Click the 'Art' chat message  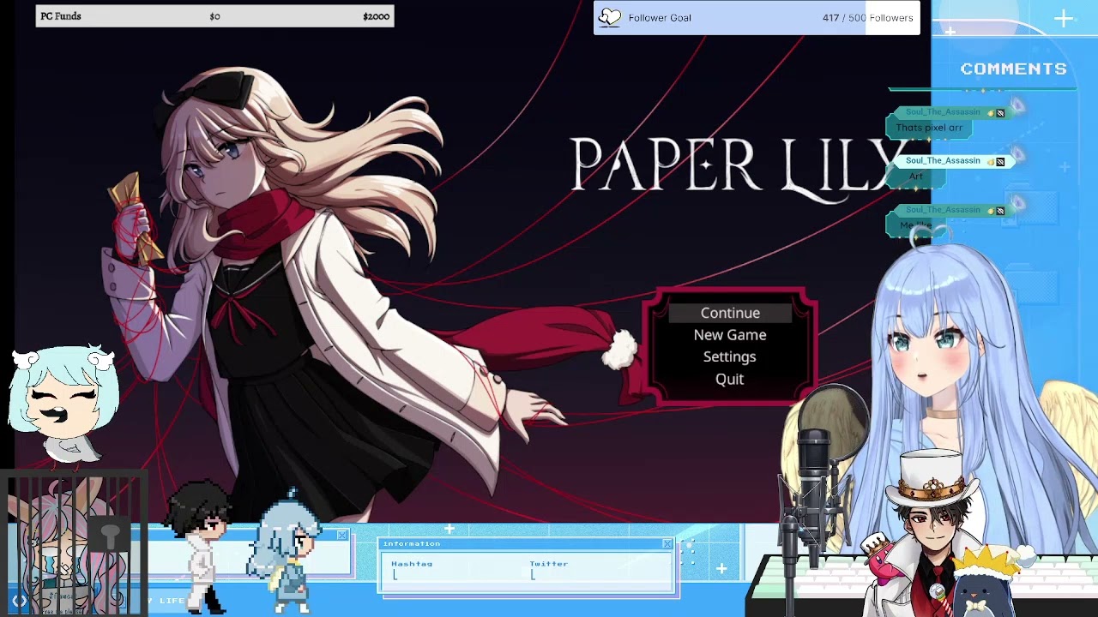pyautogui.click(x=916, y=177)
